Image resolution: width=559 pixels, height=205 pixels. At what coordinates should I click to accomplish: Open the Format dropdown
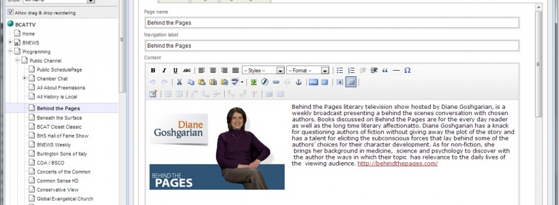point(307,71)
